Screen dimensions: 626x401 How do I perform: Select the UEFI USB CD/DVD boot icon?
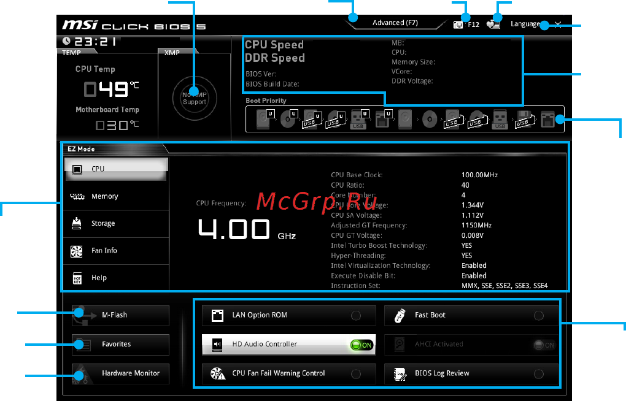[336, 120]
